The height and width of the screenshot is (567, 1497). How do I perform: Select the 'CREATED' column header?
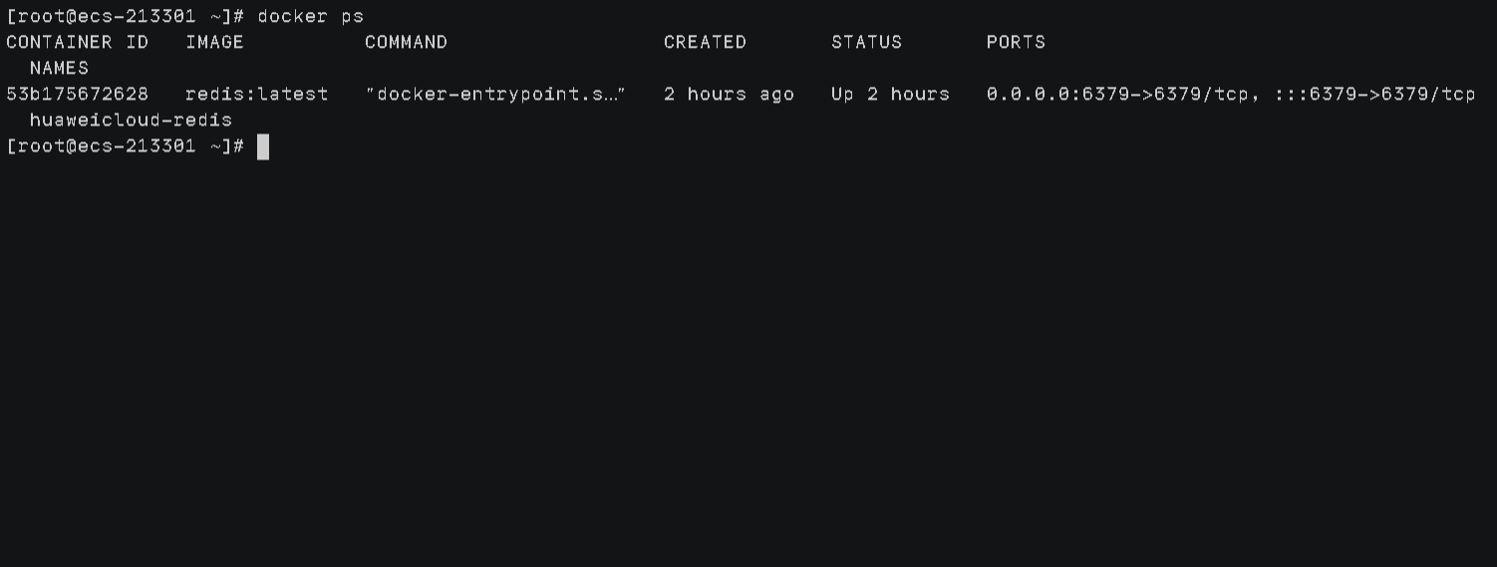pyautogui.click(x=705, y=42)
